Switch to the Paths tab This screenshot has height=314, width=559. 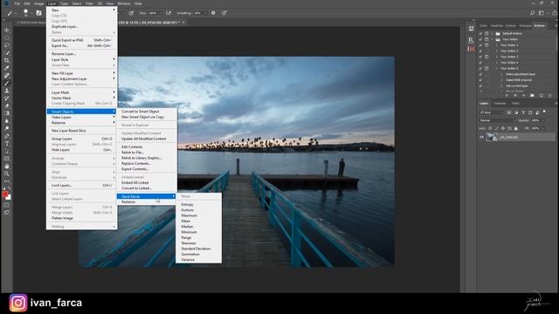tap(515, 103)
